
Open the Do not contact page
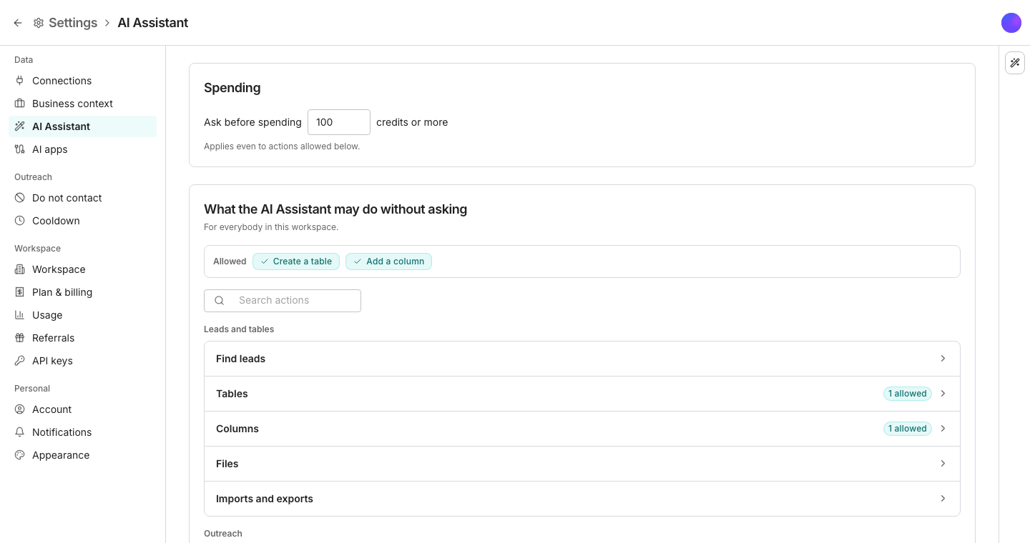[x=82, y=198]
